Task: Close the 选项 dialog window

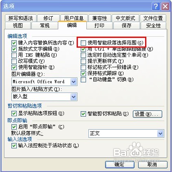Action: coord(165,6)
